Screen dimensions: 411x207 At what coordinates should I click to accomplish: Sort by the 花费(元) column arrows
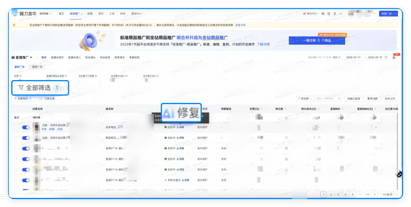[x=262, y=109]
